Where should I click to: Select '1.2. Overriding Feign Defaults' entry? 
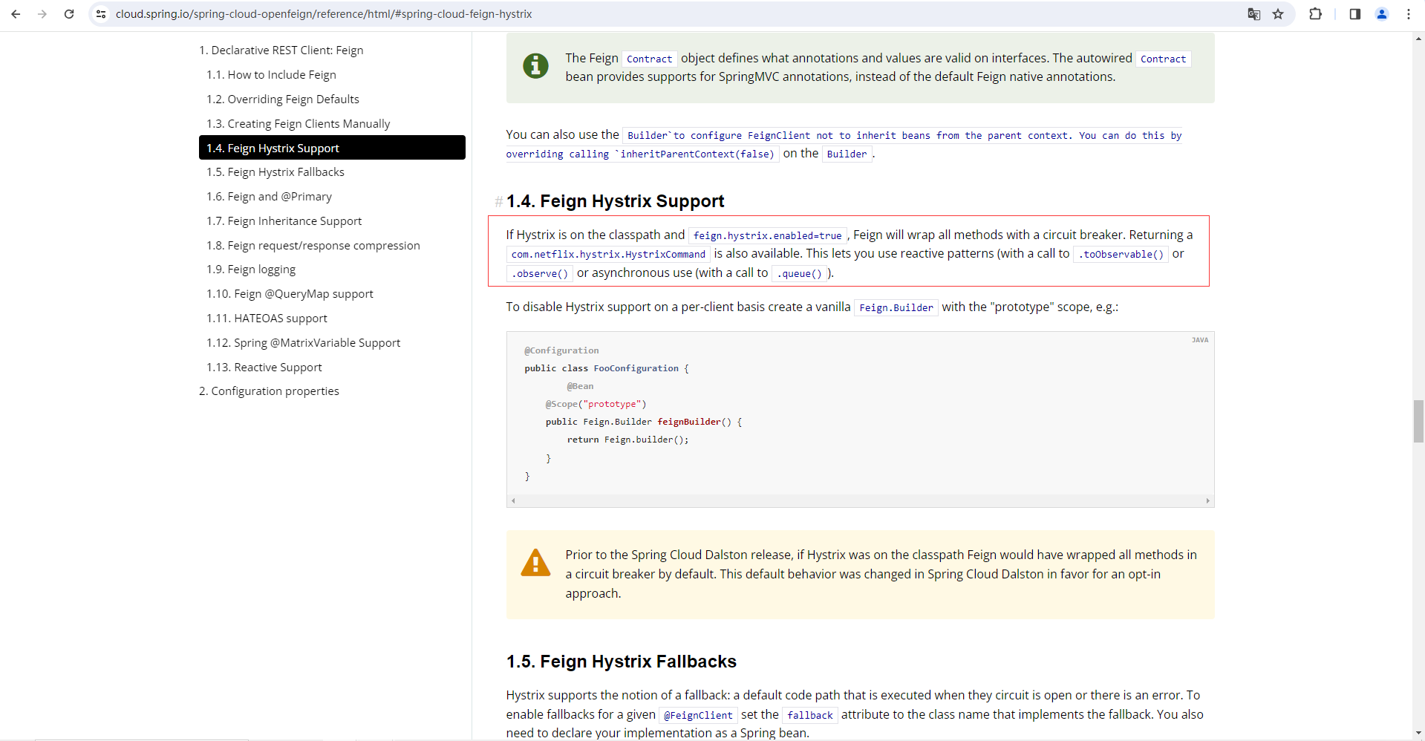pyautogui.click(x=282, y=99)
